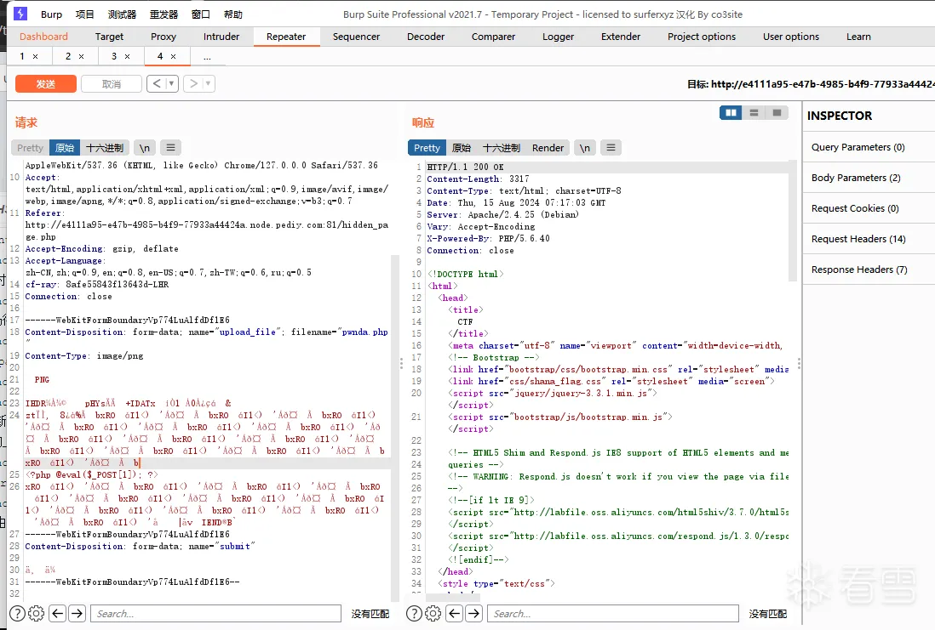Toggle request newline \n display
The height and width of the screenshot is (630, 935).
coord(144,148)
